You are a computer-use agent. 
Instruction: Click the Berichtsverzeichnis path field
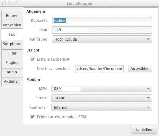click(99, 69)
